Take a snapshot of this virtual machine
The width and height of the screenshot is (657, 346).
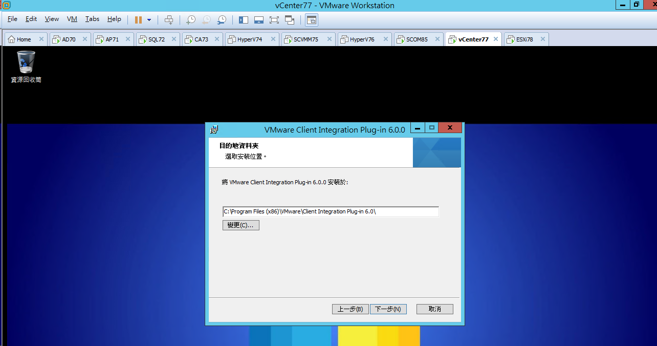point(190,20)
